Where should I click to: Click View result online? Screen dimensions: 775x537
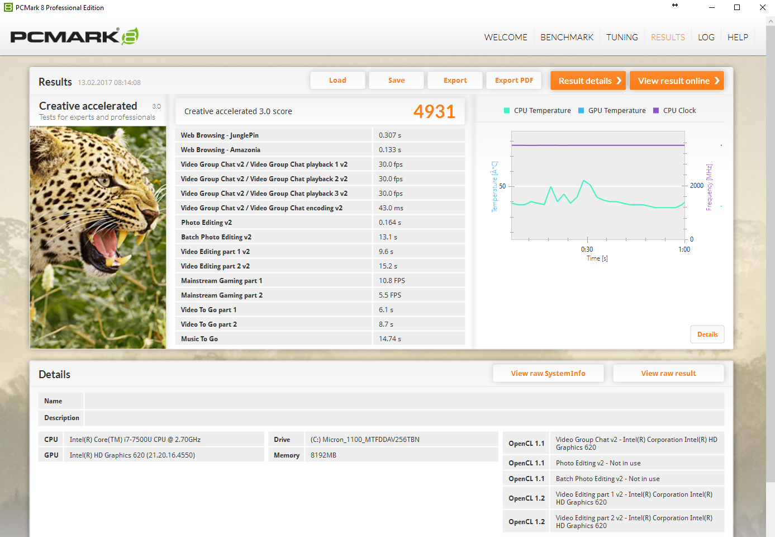click(677, 81)
